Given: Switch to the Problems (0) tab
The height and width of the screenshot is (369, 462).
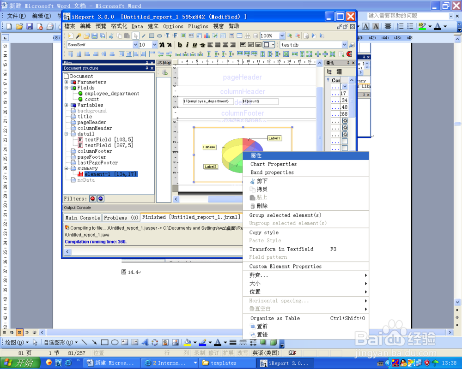Looking at the screenshot, I should click(x=121, y=218).
